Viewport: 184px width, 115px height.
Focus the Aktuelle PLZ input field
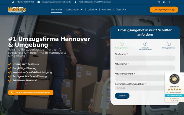(x=145, y=68)
